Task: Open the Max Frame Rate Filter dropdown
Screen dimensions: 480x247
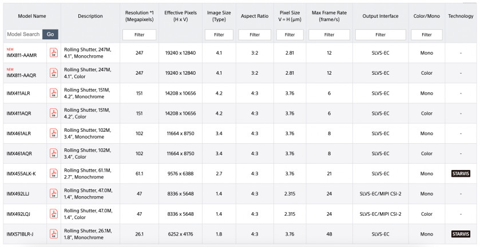Action: click(x=329, y=35)
